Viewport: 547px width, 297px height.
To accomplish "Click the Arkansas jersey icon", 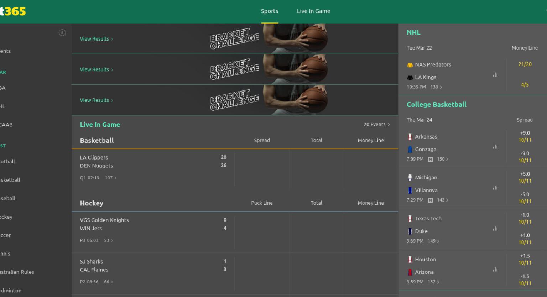I will tap(410, 137).
